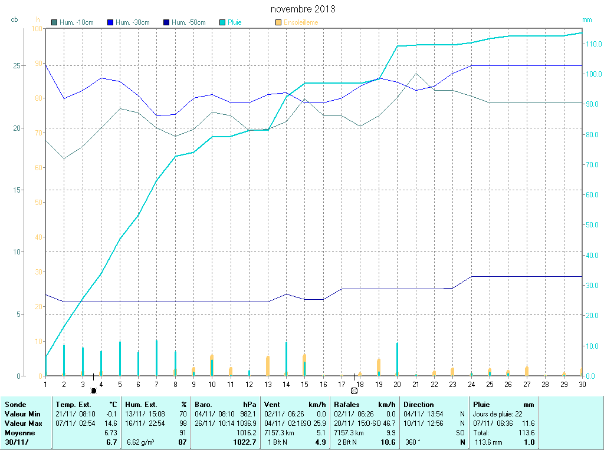604x450 pixels.
Task: Click the sunshine bar on day 13
Action: (x=268, y=366)
